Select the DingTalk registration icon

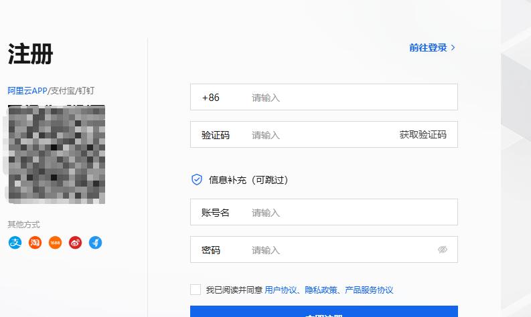tap(95, 243)
